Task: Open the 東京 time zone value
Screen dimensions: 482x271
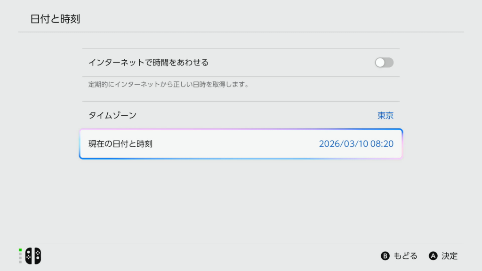Action: pyautogui.click(x=386, y=115)
